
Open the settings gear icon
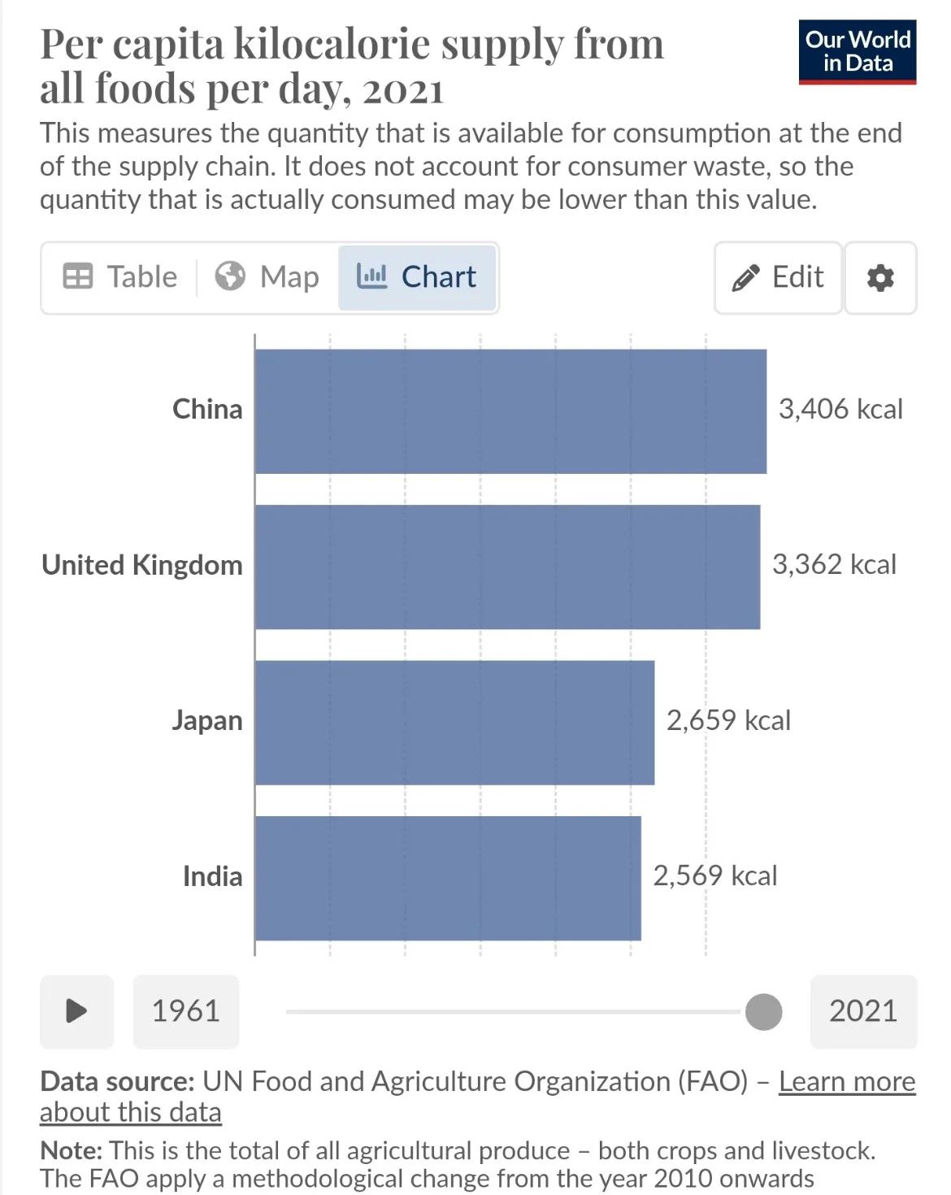(x=880, y=278)
